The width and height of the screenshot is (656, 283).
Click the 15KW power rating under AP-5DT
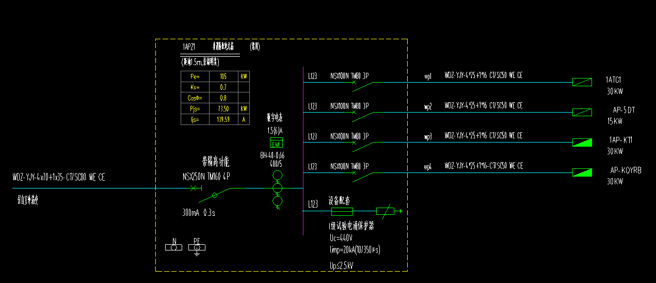(615, 122)
